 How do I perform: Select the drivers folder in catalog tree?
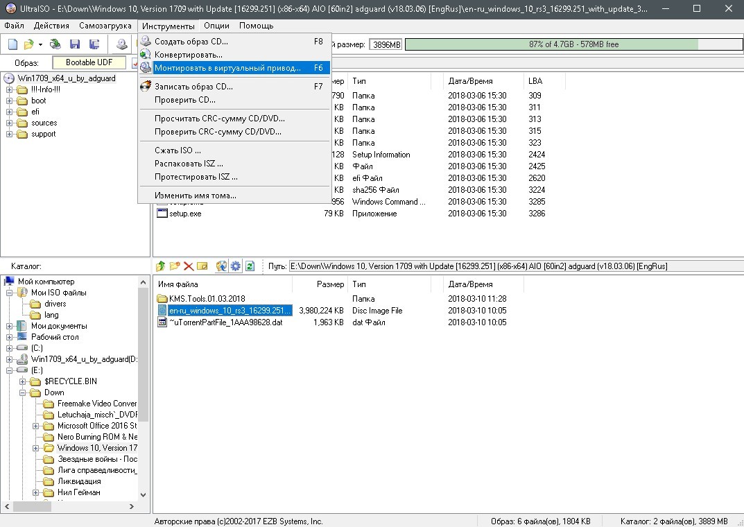pyautogui.click(x=55, y=304)
